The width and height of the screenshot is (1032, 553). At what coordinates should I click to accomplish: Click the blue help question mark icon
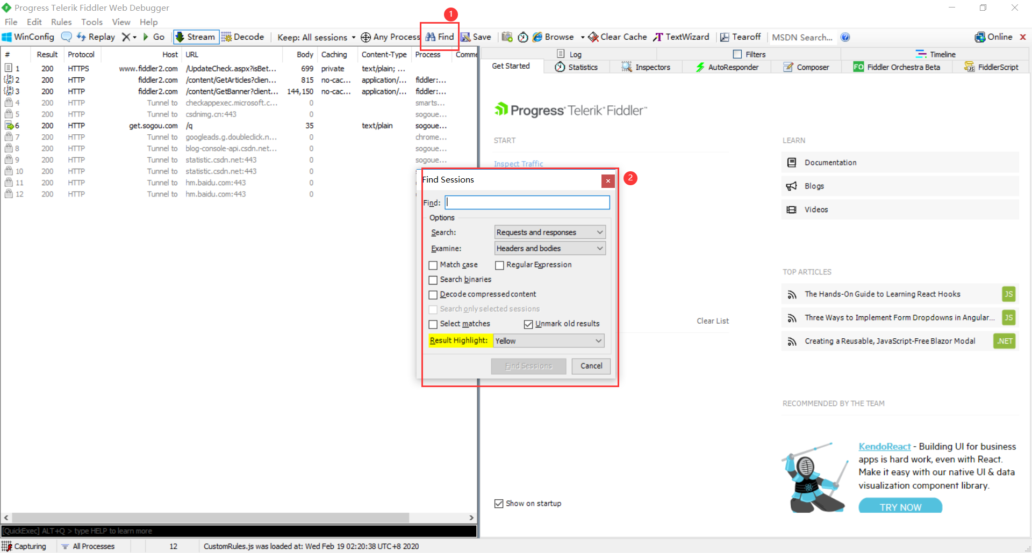(845, 37)
